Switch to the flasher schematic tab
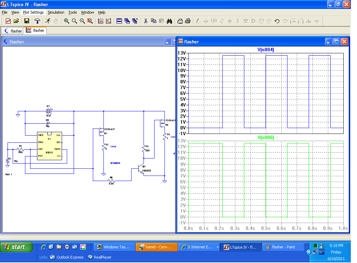Viewport: 357px width, 263px height. tap(13, 31)
